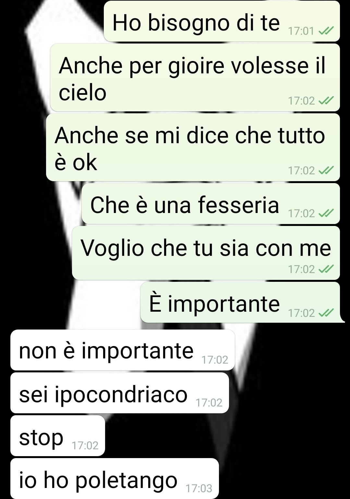Tap checkmarks on "Anche per gioire" message

pos(326,101)
